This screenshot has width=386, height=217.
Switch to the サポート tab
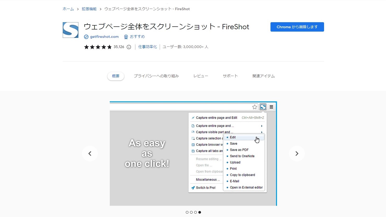click(230, 76)
